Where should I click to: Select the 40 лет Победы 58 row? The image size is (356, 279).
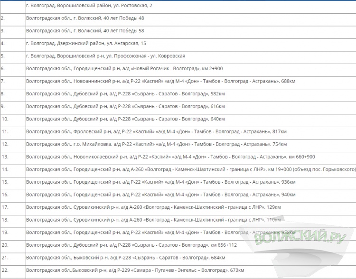pos(85,30)
